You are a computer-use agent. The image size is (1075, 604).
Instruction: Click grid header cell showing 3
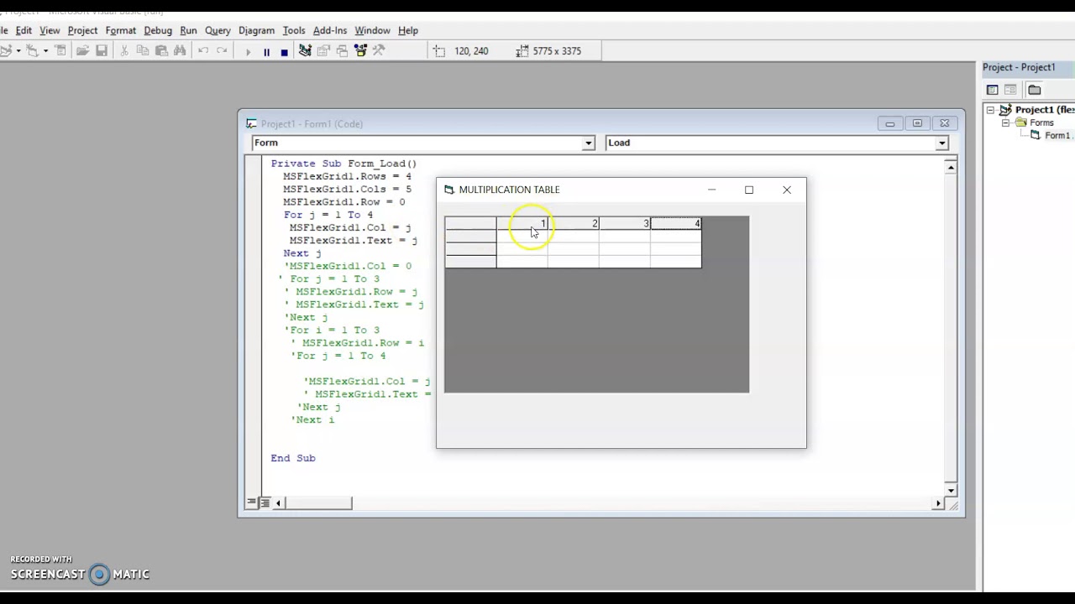tap(625, 223)
